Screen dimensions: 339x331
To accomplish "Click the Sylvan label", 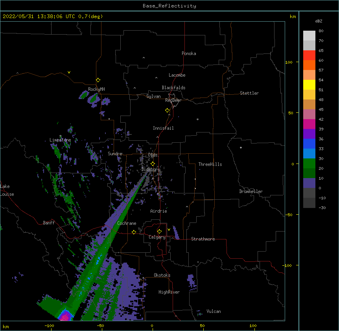I will (153, 96).
